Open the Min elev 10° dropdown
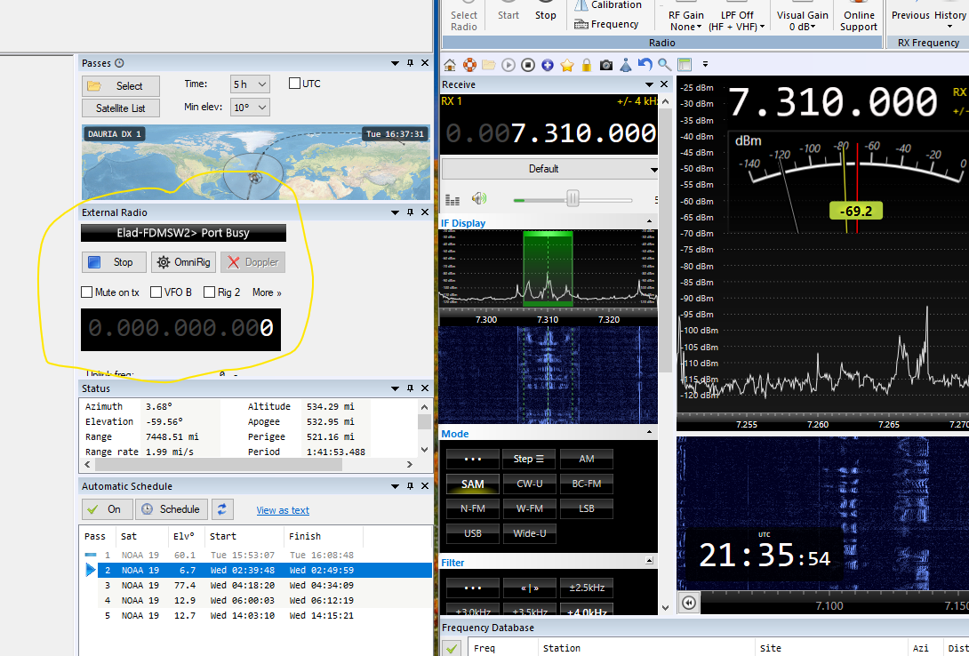 (250, 108)
